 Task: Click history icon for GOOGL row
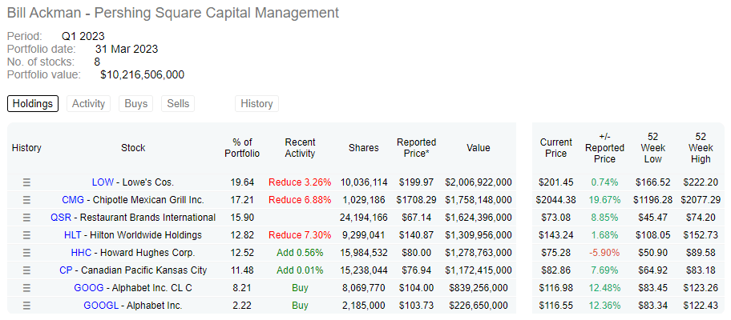coord(26,306)
